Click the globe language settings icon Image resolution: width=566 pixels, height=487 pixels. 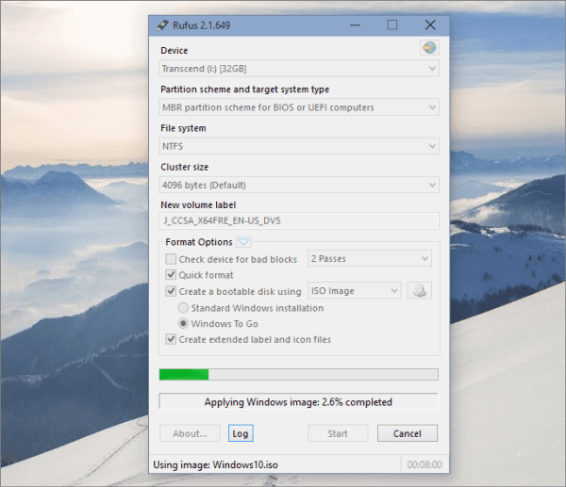(x=429, y=48)
